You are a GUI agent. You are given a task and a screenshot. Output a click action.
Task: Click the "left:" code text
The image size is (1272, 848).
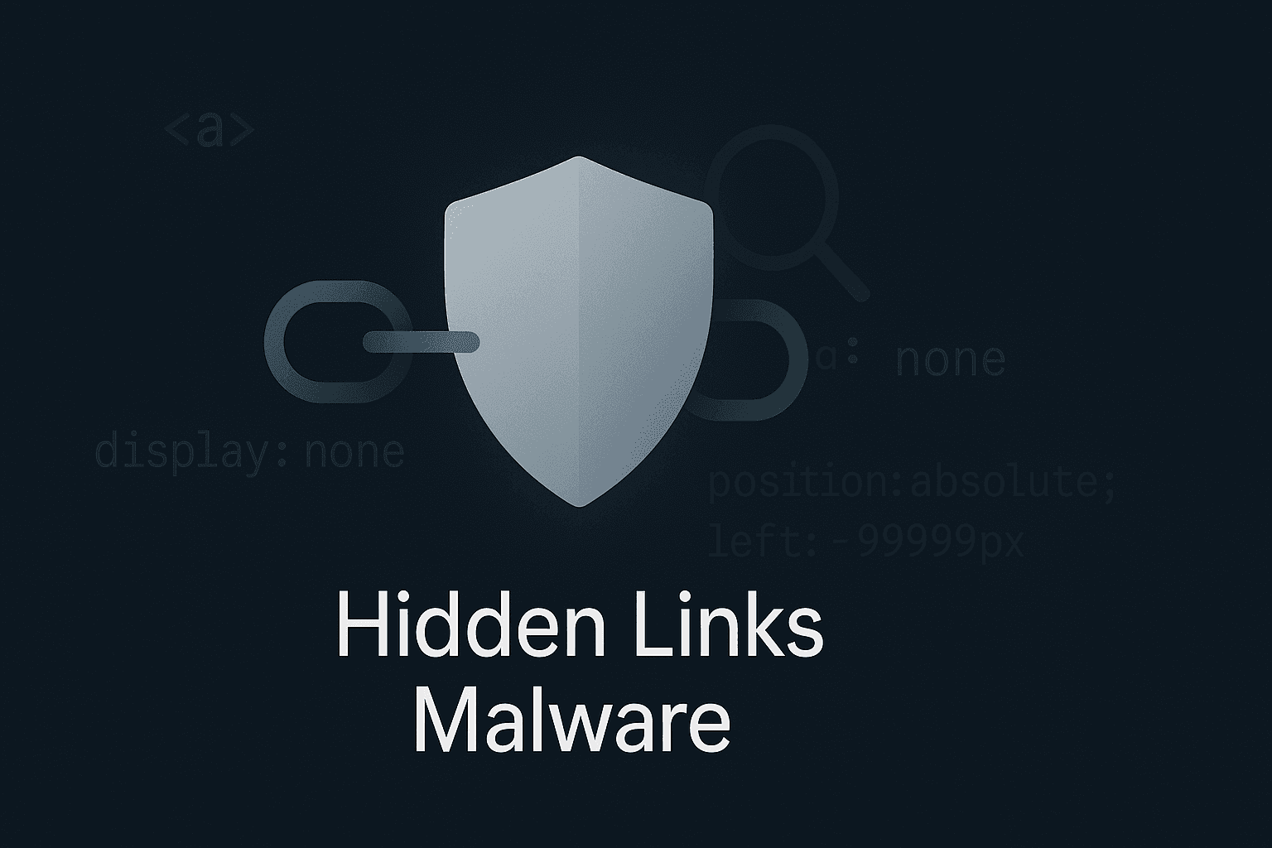tap(759, 542)
